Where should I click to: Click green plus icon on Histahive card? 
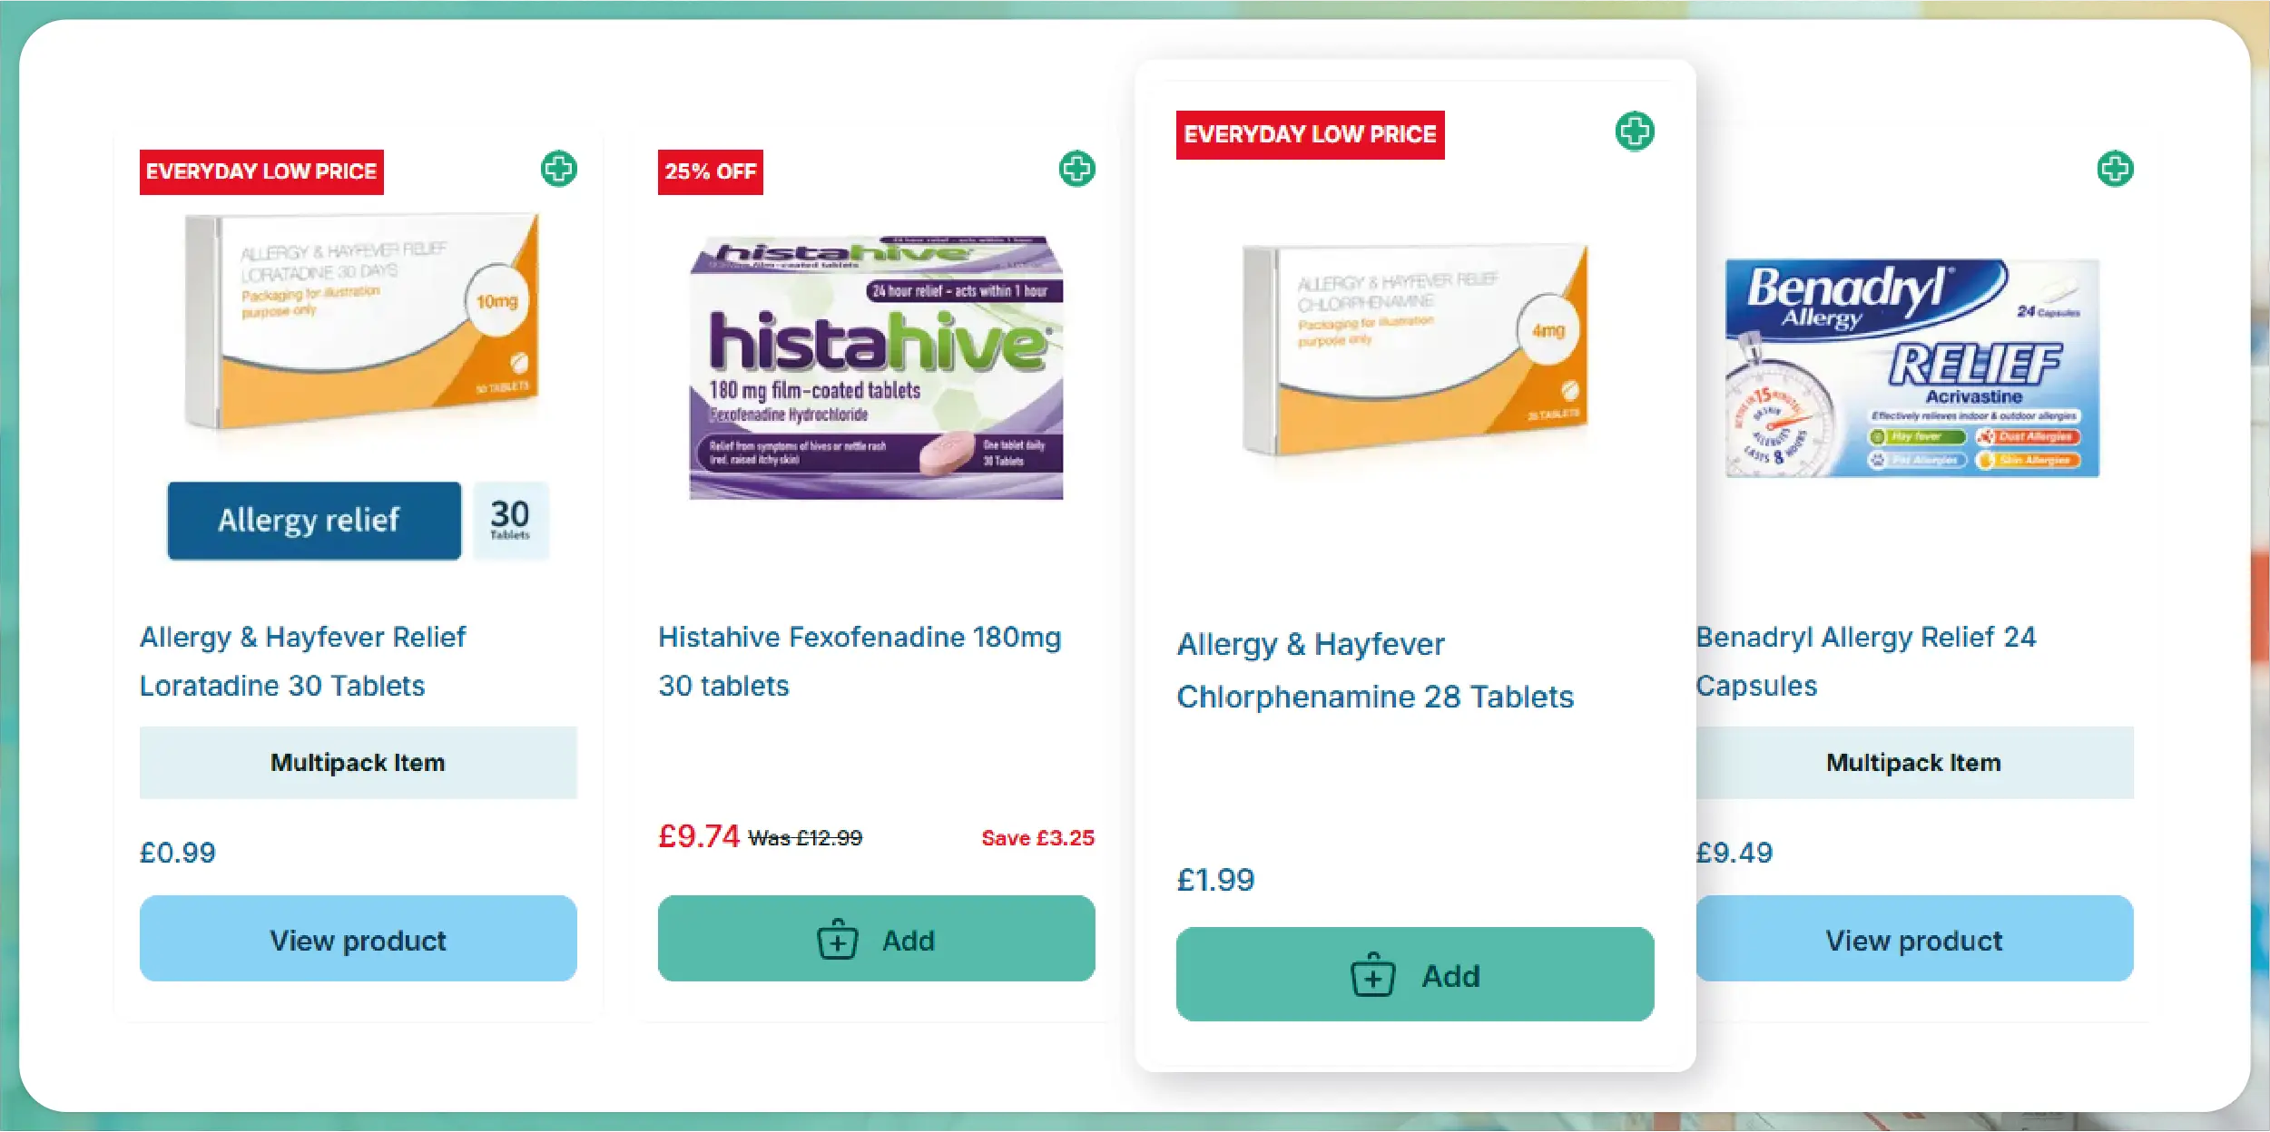(1077, 169)
